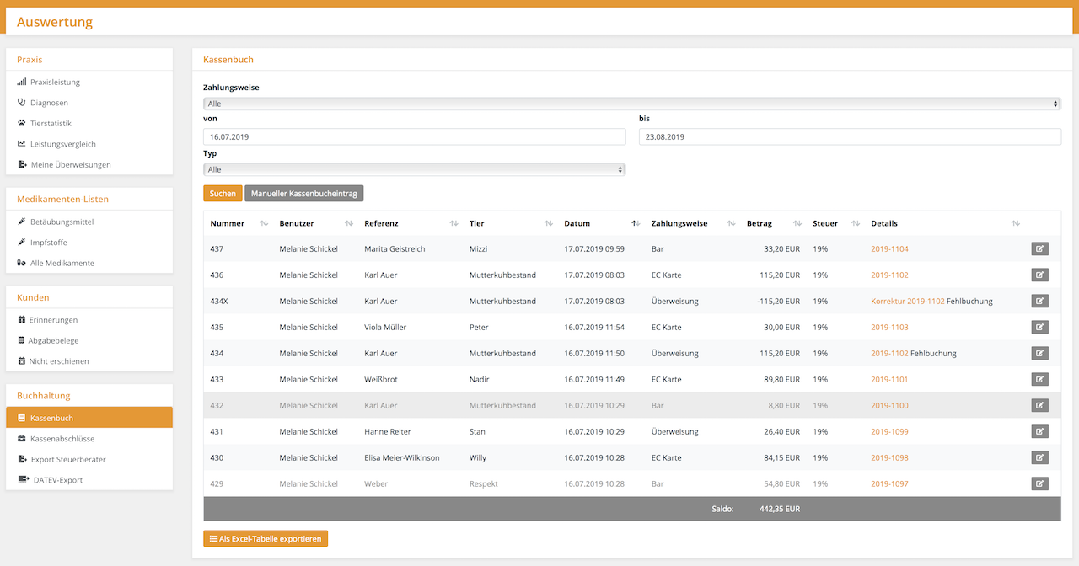Edit entry 434 for Karl Auer

pos(1039,353)
